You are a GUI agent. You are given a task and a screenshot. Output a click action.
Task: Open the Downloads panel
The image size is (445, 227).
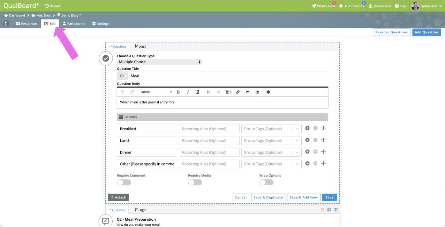click(x=379, y=6)
